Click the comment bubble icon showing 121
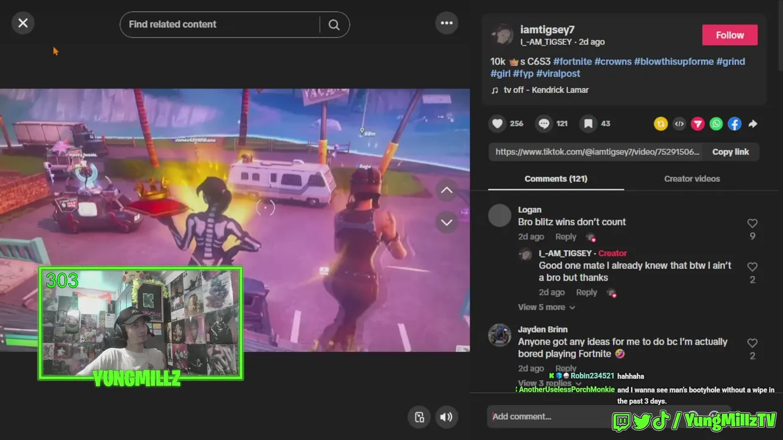The image size is (783, 440). 543,124
